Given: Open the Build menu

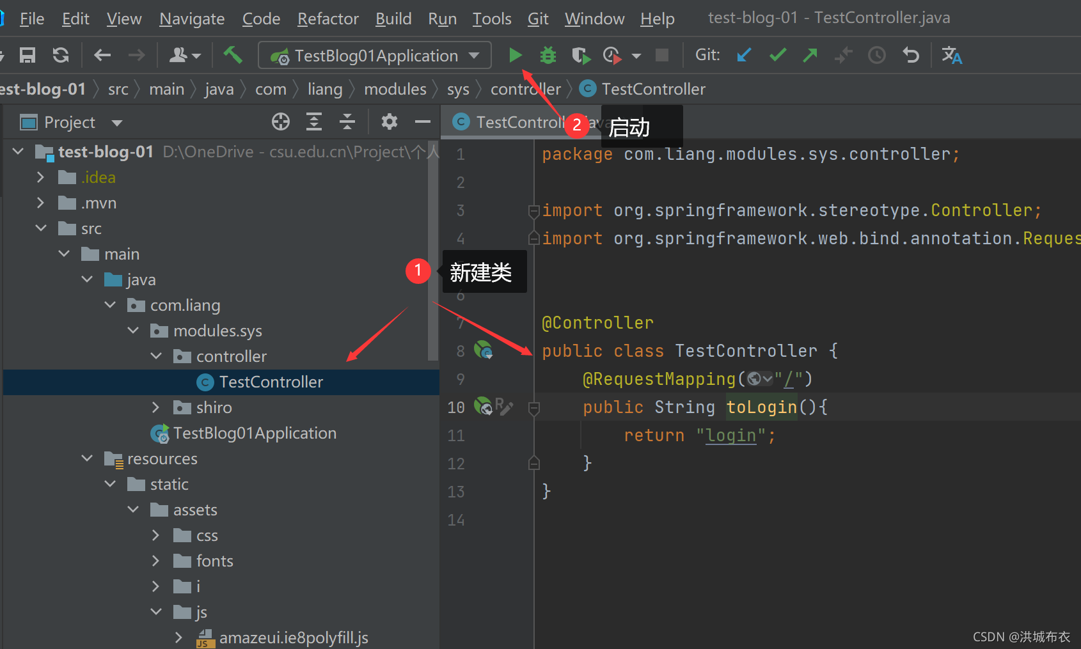Looking at the screenshot, I should coord(393,19).
